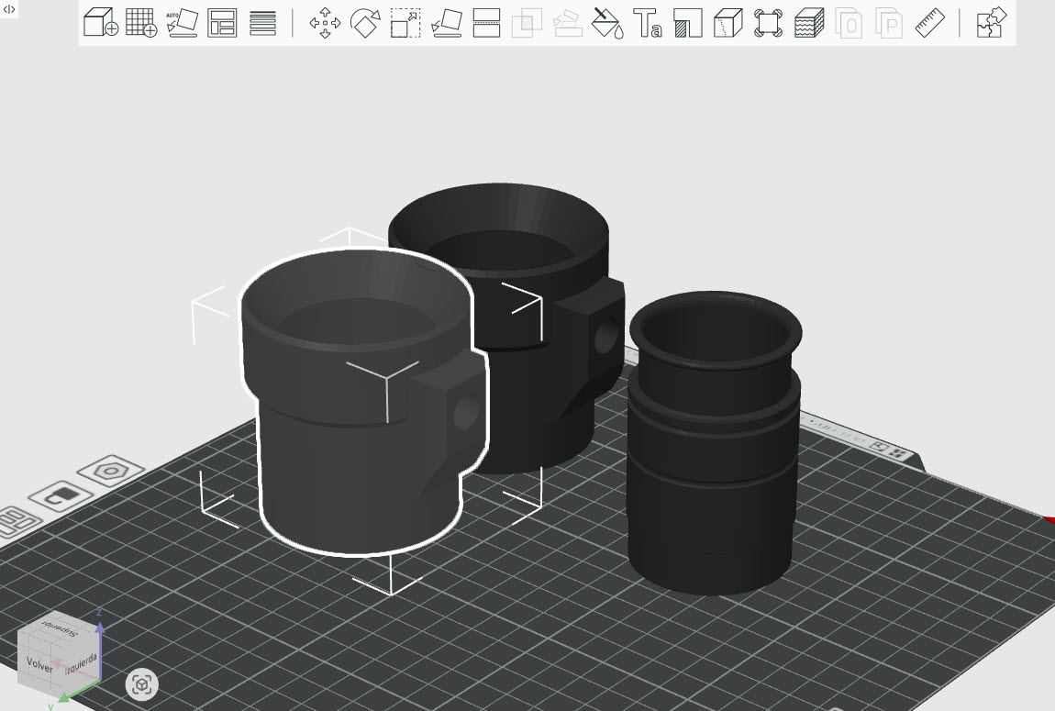Open plate settings via the hexagon nut icon
The height and width of the screenshot is (711, 1055).
click(x=112, y=471)
